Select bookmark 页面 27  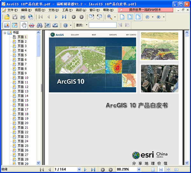23,155
